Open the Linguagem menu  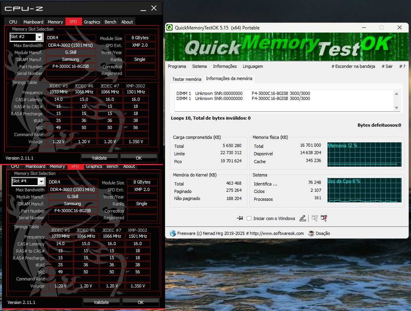coord(253,66)
